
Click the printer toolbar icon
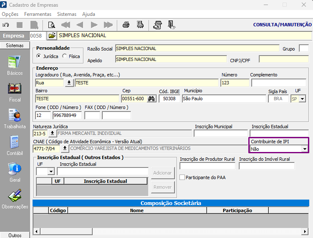126,25
